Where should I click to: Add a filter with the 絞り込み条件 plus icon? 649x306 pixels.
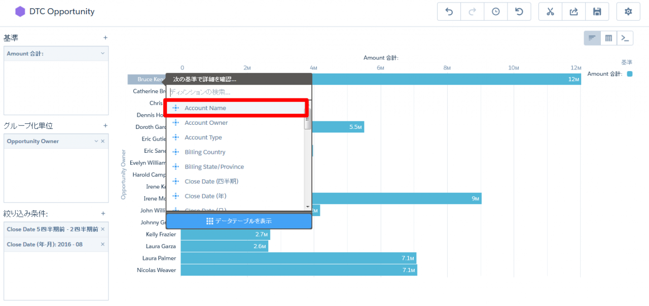(x=103, y=214)
